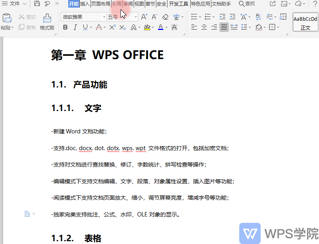The width and height of the screenshot is (319, 244).
Task: Open the underline style dropdown arrow
Action: point(91,27)
